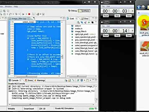Open dropdown arrow next to Run icon
The image size is (149, 112).
point(26,14)
